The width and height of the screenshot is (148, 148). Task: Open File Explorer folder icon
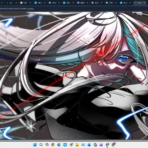(77, 145)
